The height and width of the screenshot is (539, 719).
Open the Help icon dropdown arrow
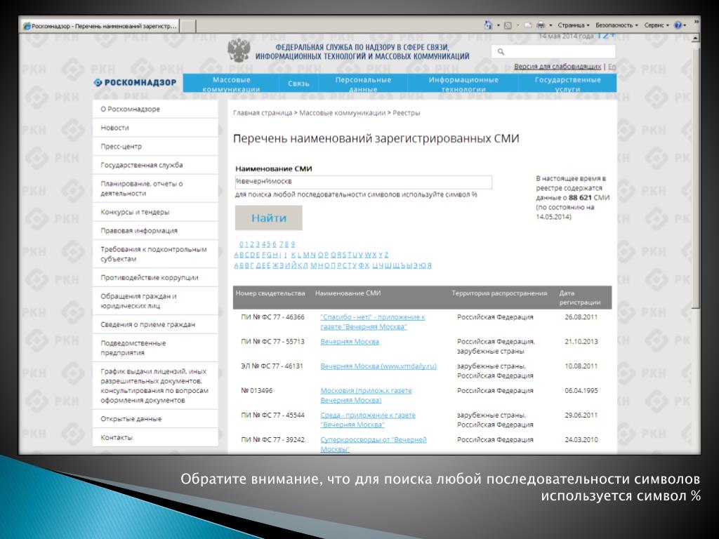click(685, 26)
